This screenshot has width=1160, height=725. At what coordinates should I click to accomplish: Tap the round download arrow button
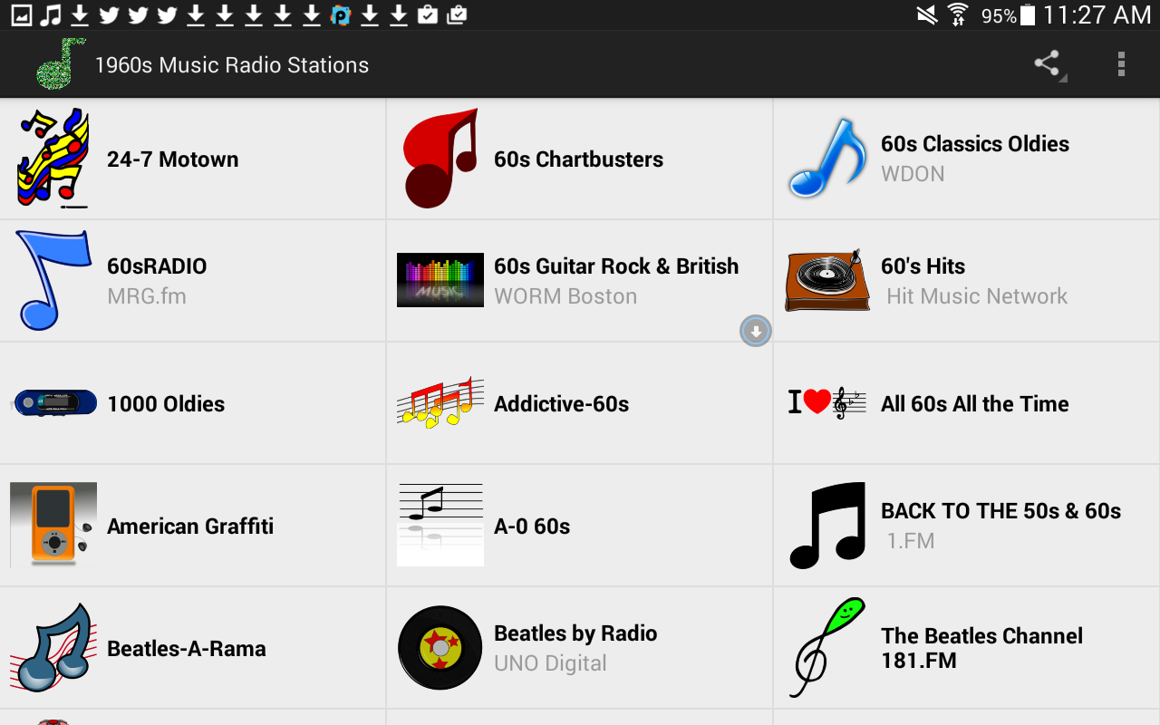click(756, 332)
